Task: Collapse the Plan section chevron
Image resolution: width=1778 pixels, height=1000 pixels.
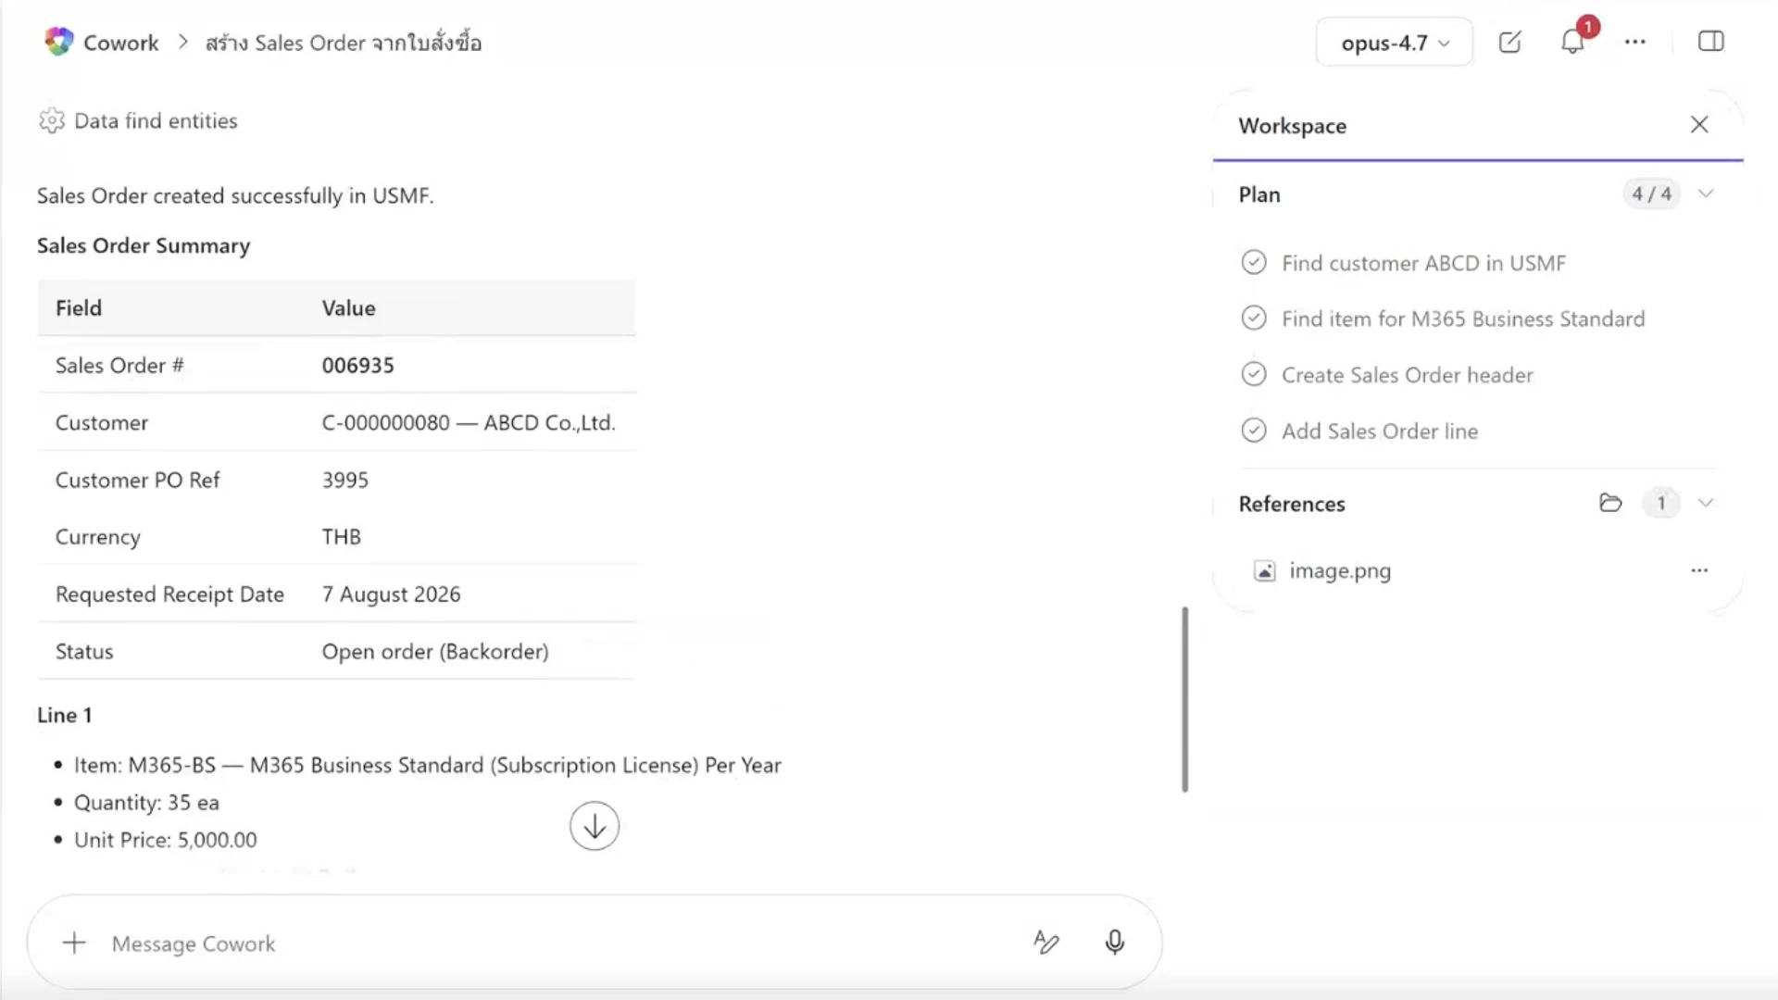Action: pos(1706,194)
